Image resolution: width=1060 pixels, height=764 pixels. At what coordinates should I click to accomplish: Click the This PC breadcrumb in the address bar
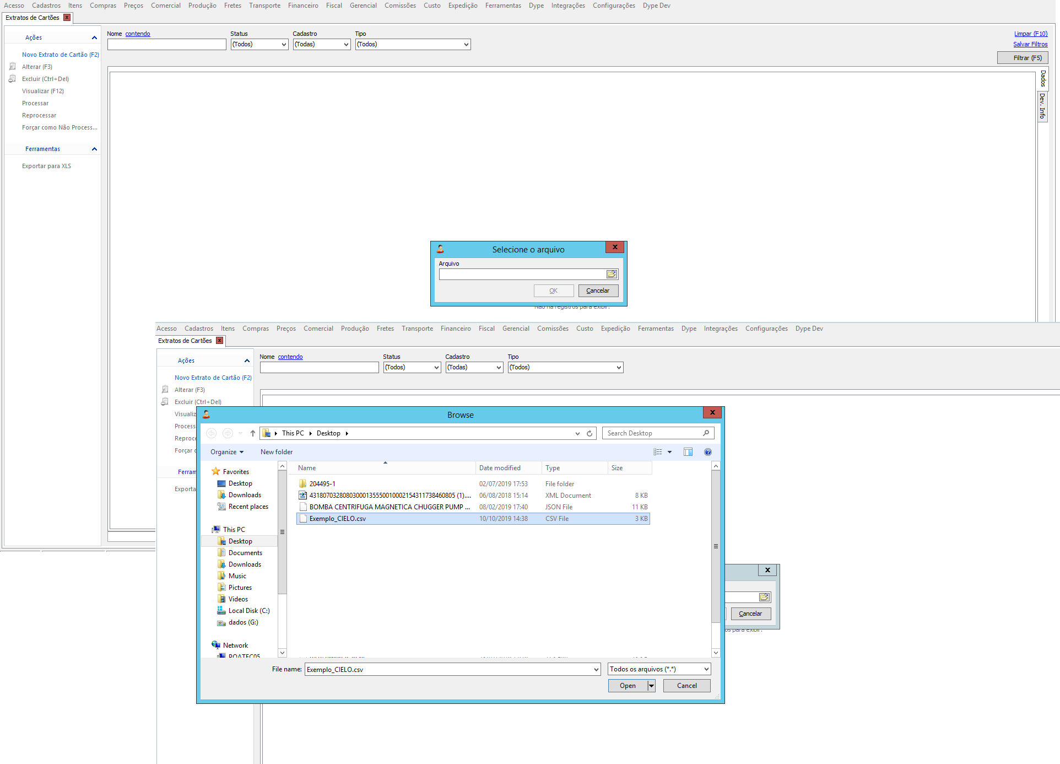point(293,433)
